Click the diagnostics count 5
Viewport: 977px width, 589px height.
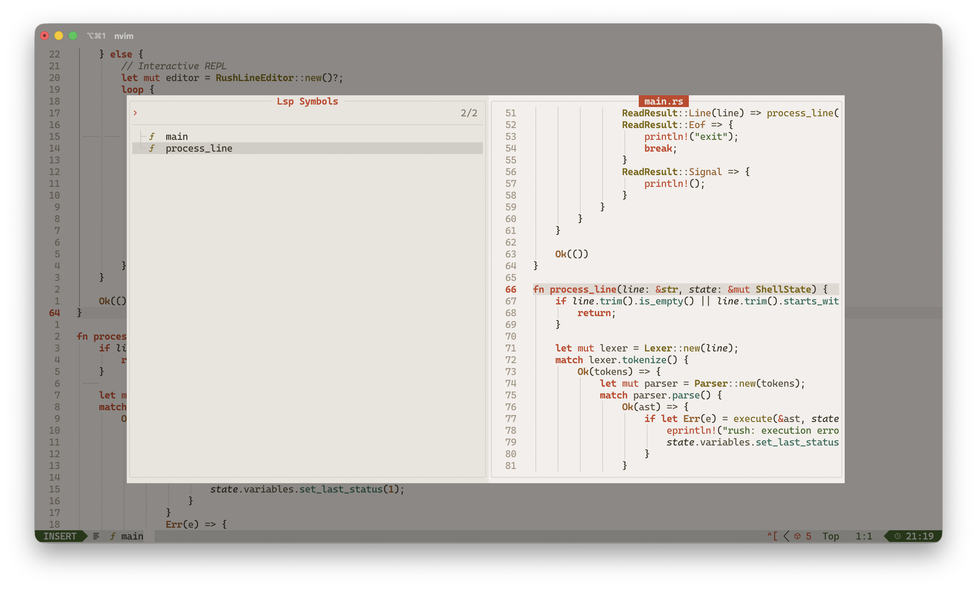pos(808,536)
